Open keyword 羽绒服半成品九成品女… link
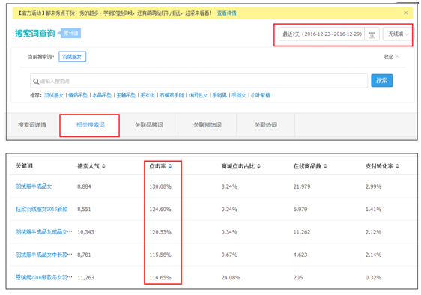The width and height of the screenshot is (421, 295). (44, 232)
